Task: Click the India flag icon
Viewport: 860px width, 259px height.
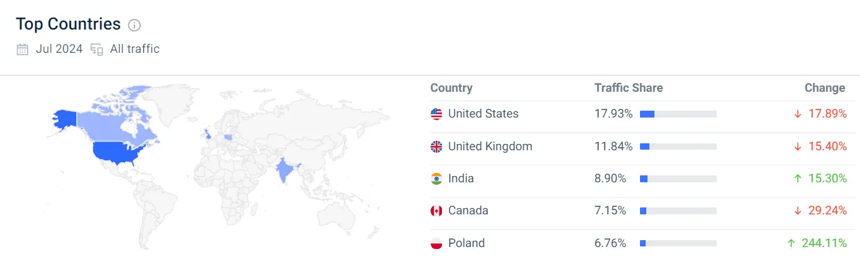Action: [436, 179]
